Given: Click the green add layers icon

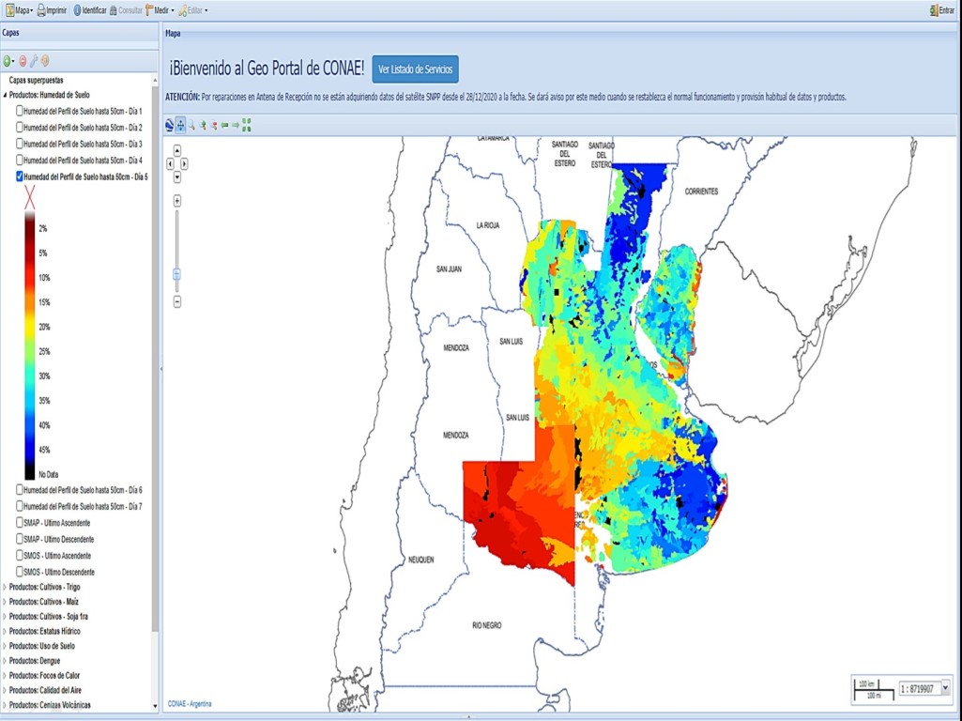Looking at the screenshot, I should (x=8, y=61).
